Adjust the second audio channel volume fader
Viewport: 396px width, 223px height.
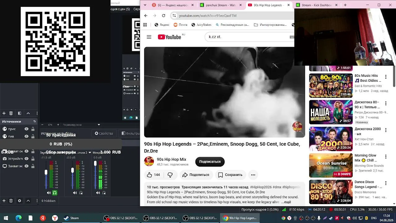72,170
